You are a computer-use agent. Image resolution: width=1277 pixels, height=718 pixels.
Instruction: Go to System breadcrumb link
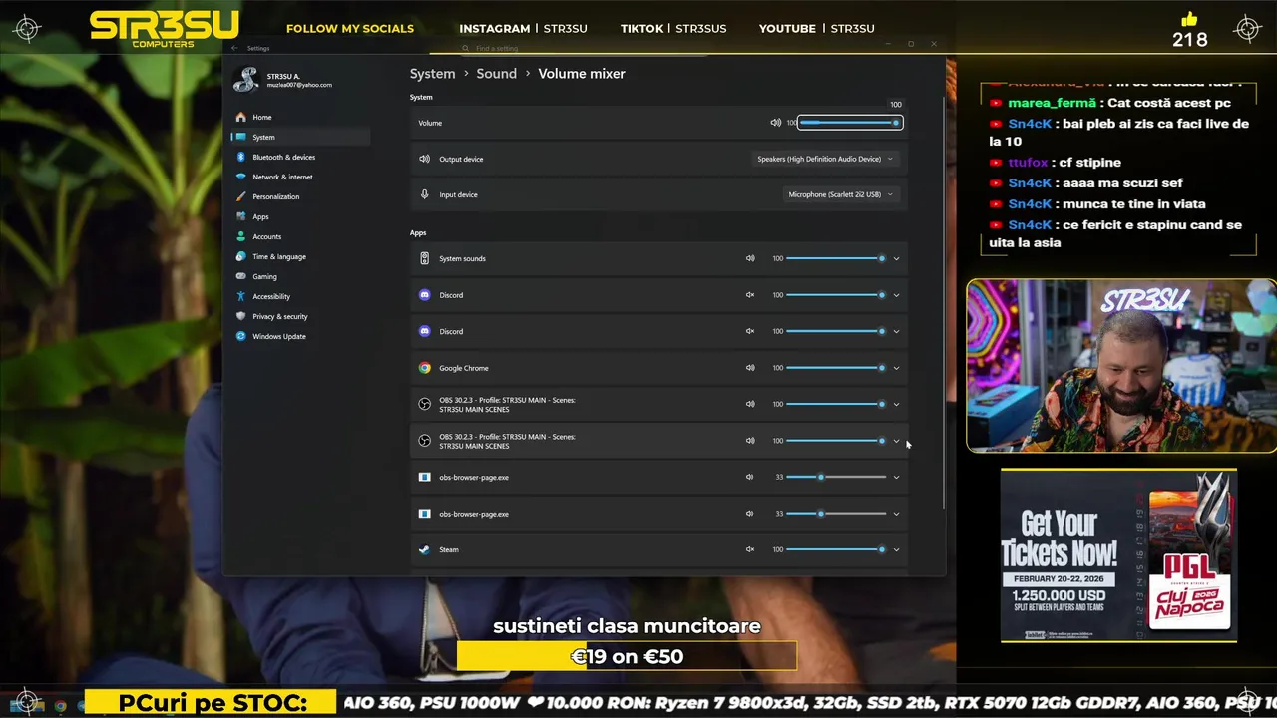pos(432,74)
